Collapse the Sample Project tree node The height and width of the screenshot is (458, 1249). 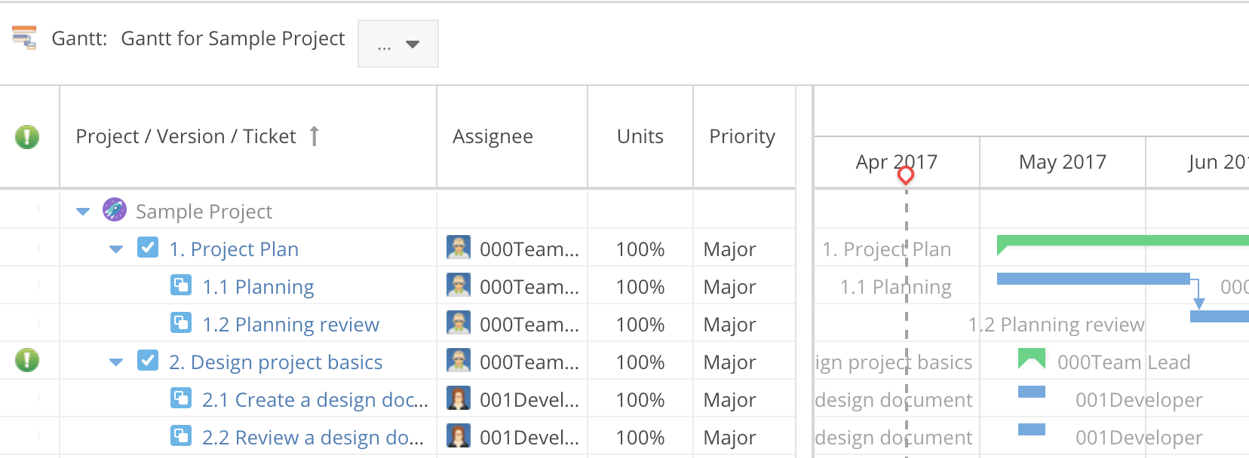coord(83,212)
